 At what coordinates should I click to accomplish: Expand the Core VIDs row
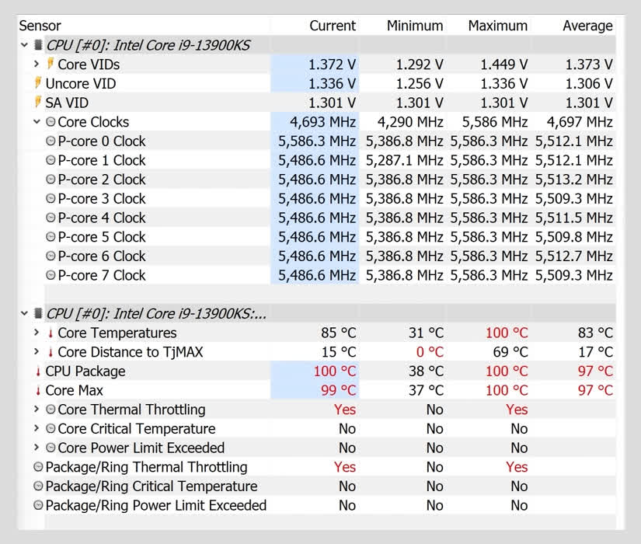tap(37, 65)
